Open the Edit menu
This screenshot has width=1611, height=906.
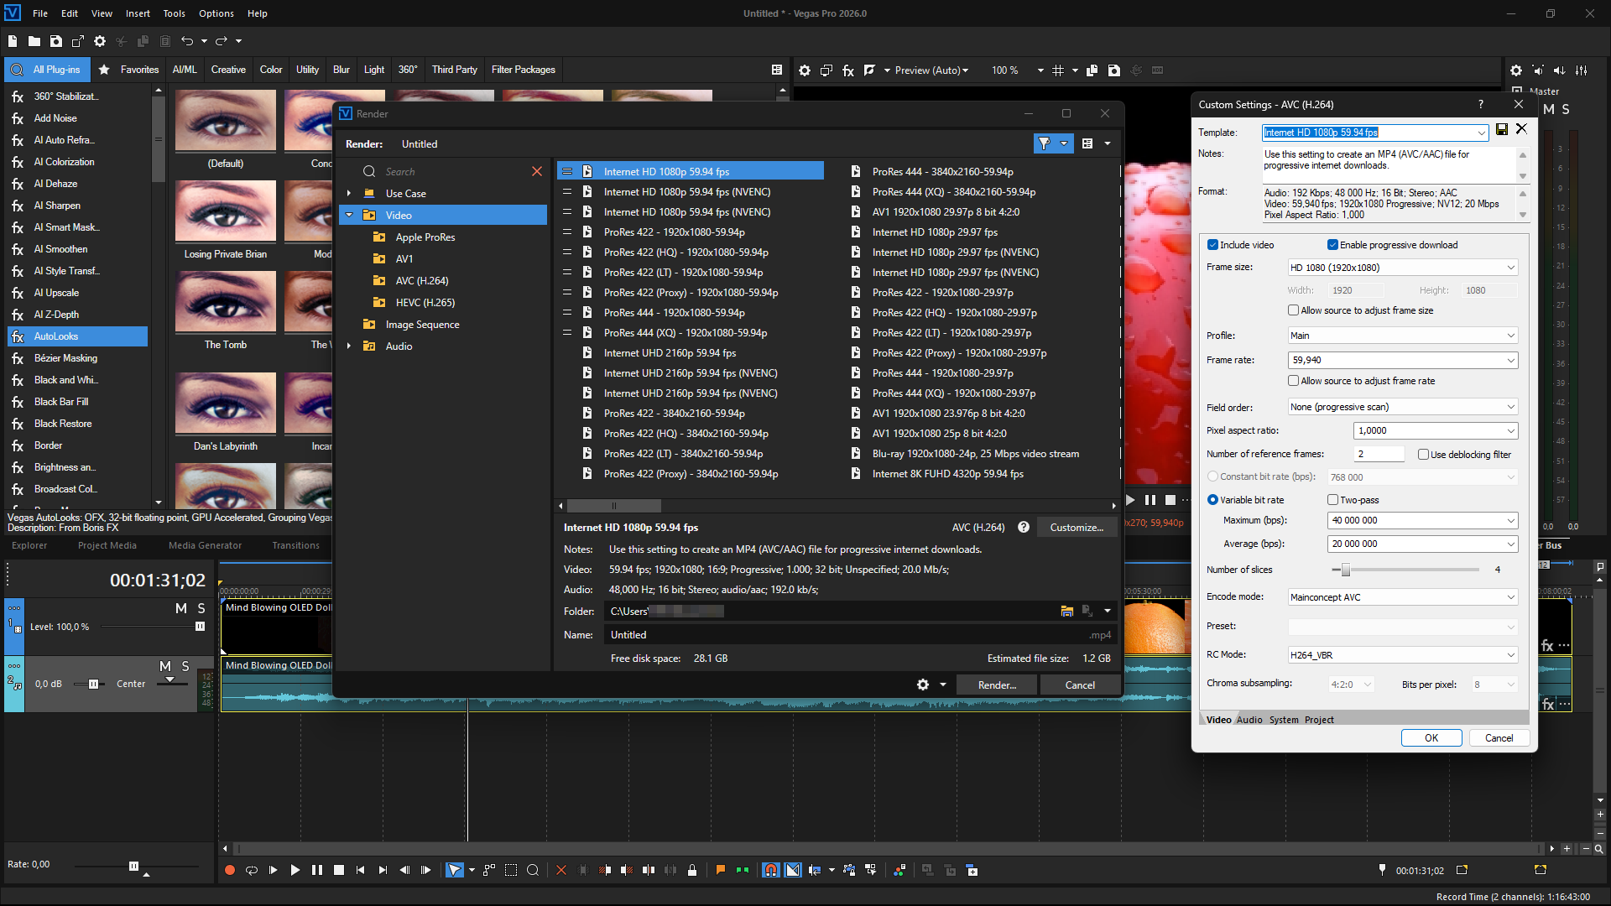coord(70,13)
